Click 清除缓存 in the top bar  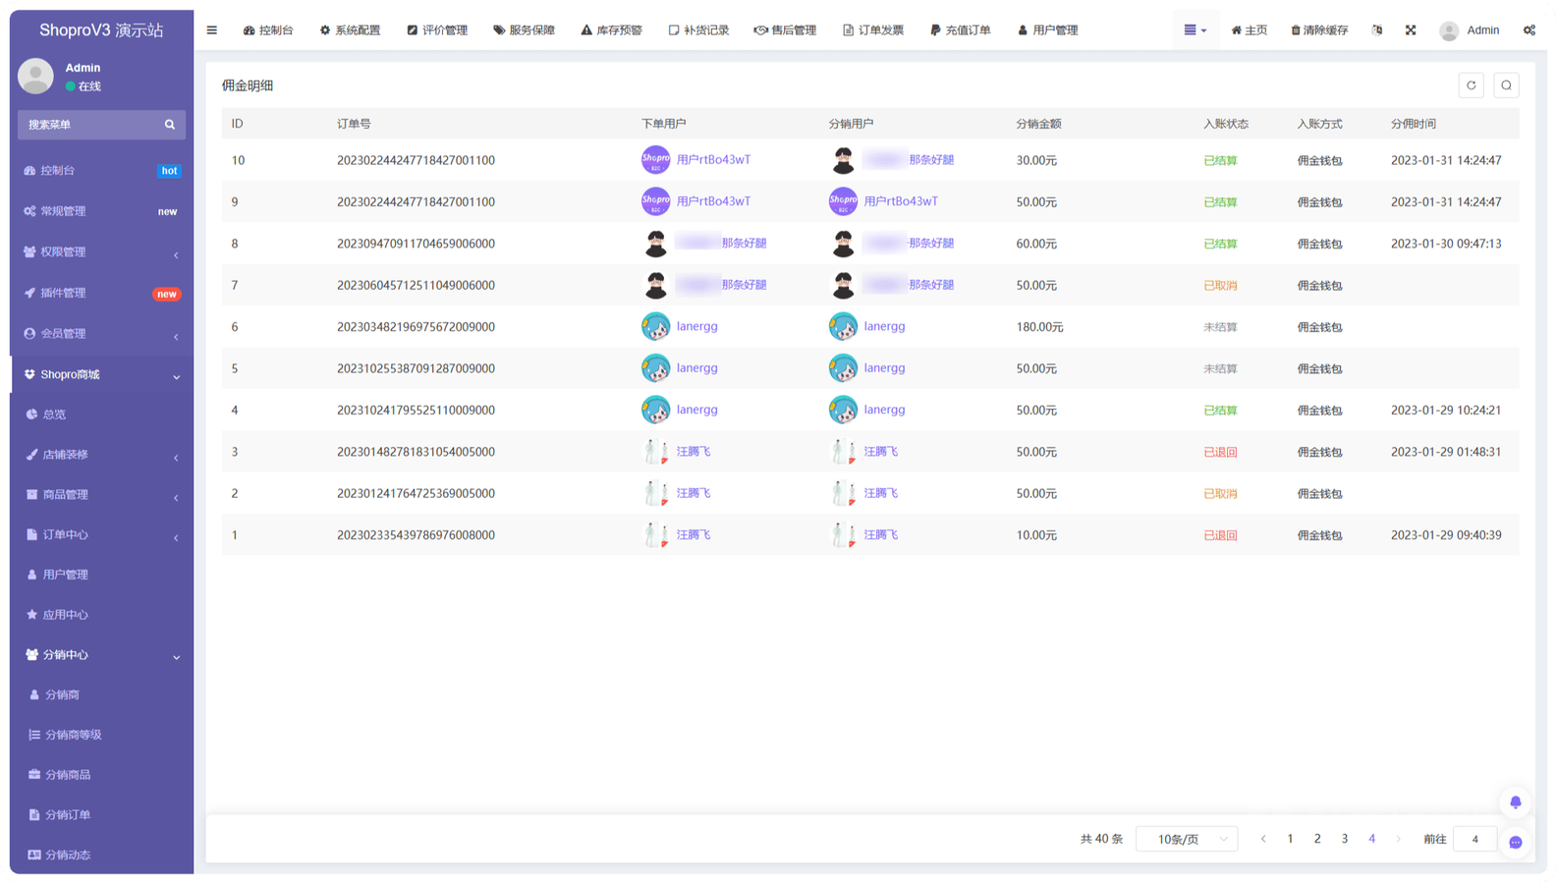pyautogui.click(x=1319, y=30)
